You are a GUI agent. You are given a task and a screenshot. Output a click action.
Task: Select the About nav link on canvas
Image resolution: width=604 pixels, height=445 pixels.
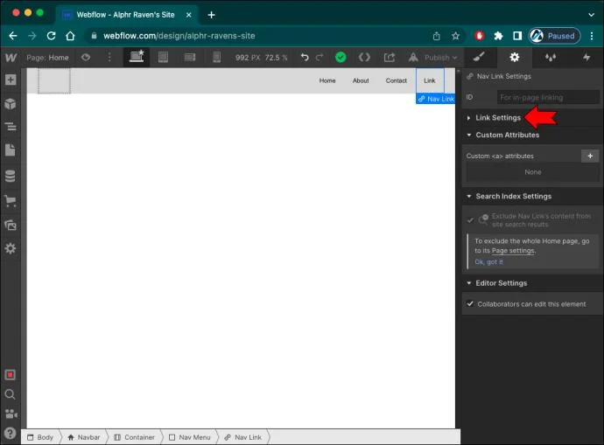[x=361, y=80]
